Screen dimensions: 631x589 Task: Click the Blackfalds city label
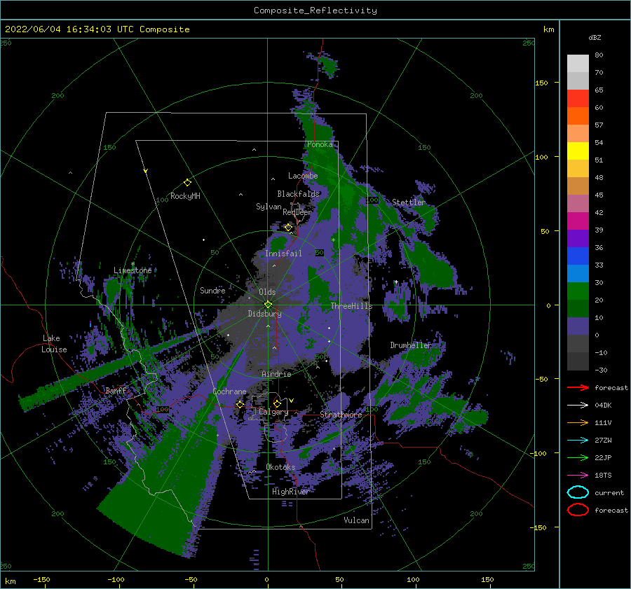point(298,194)
